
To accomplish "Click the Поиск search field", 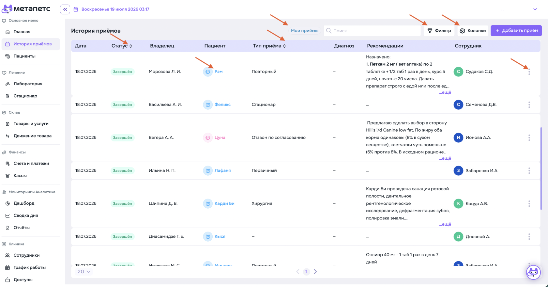I will click(x=372, y=31).
